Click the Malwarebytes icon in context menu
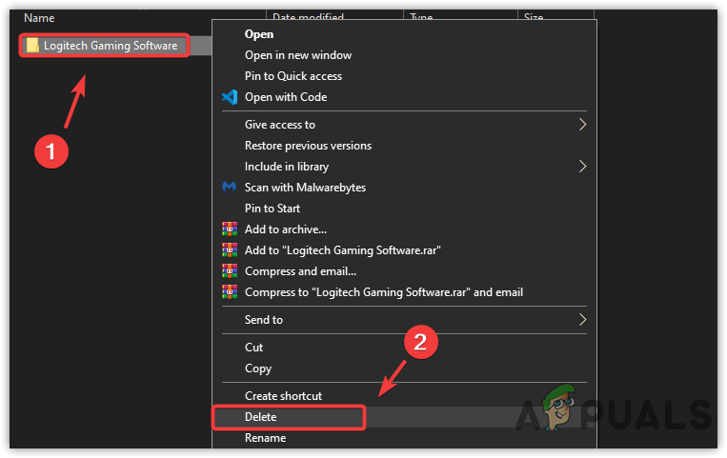Viewport: 727px width, 458px height. pos(230,188)
